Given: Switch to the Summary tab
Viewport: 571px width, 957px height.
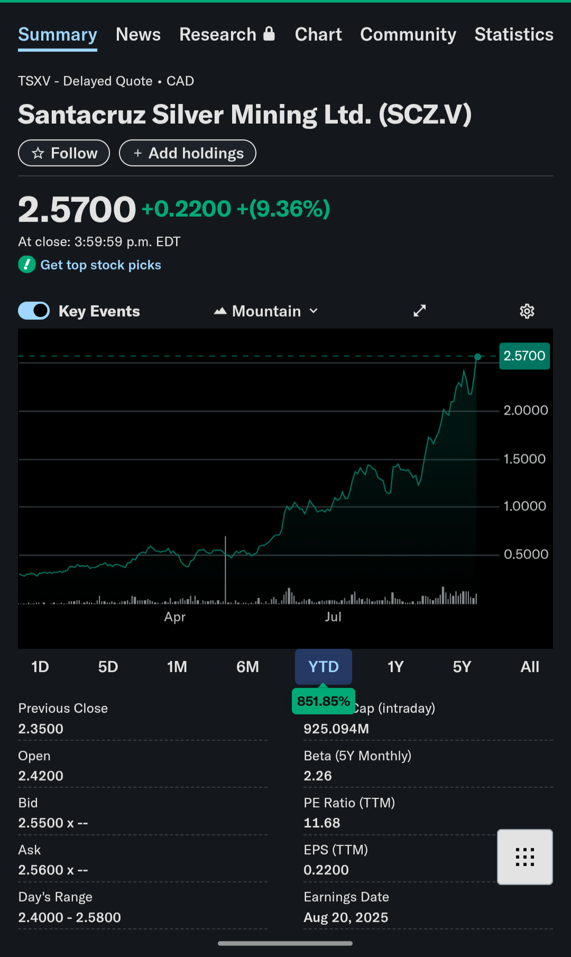Looking at the screenshot, I should pyautogui.click(x=58, y=35).
